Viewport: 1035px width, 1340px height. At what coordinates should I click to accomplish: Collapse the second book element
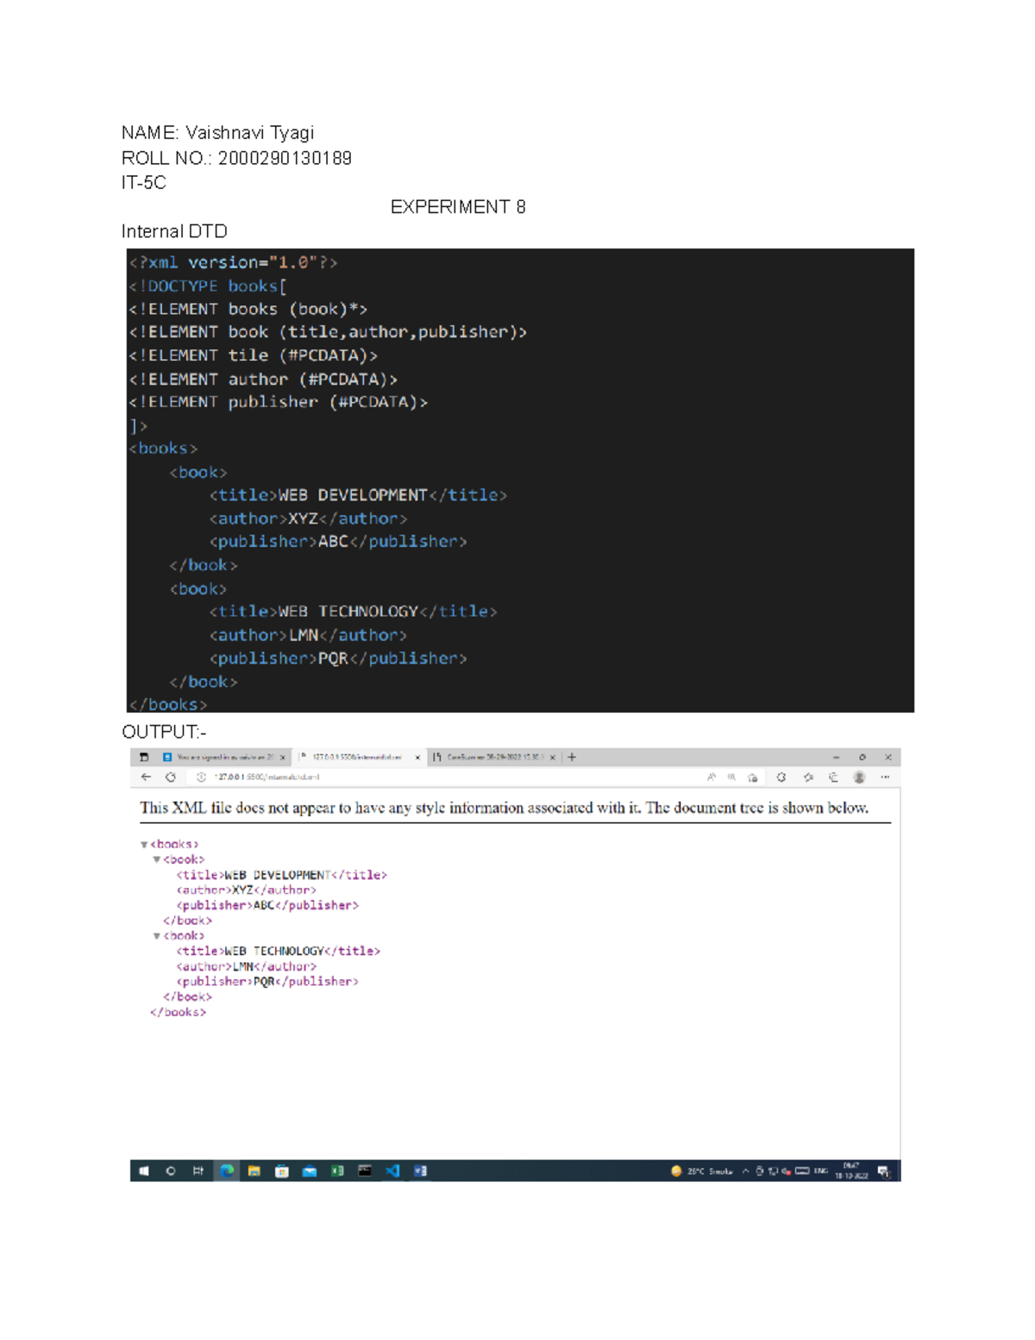156,936
